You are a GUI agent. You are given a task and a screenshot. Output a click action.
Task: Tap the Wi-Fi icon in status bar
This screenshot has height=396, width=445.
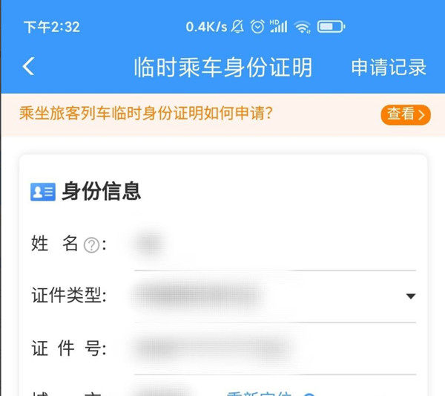303,27
